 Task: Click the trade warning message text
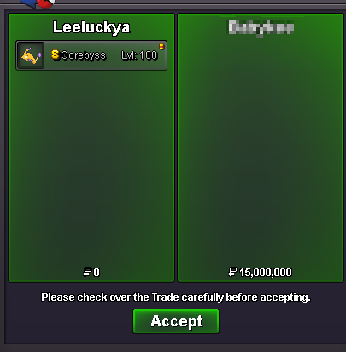point(176,297)
